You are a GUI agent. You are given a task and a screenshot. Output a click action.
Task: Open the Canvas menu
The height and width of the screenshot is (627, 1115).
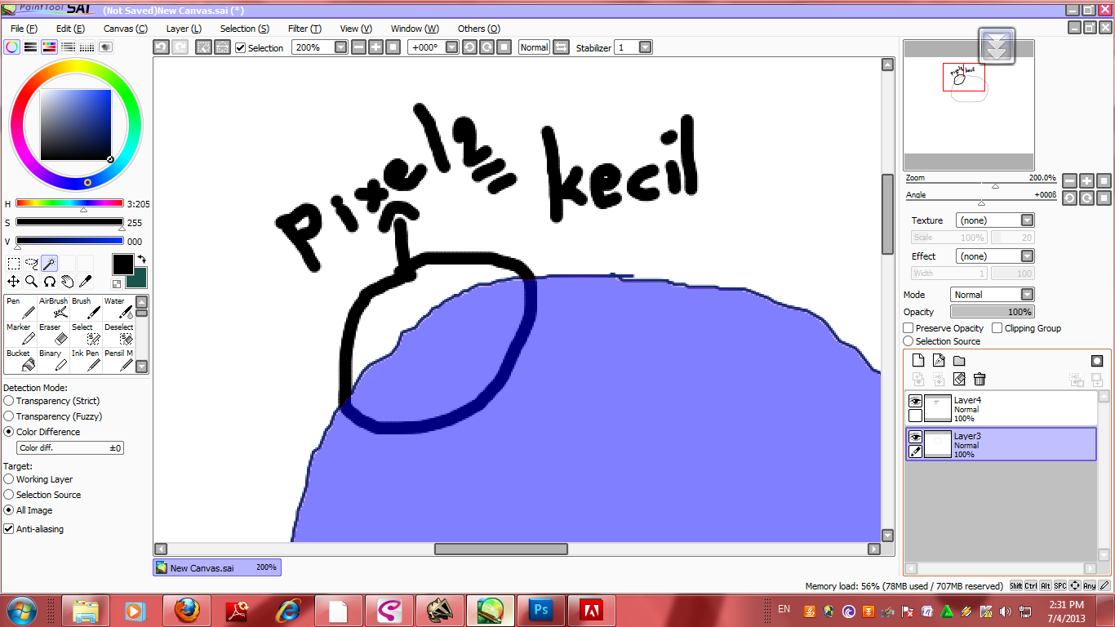(124, 29)
